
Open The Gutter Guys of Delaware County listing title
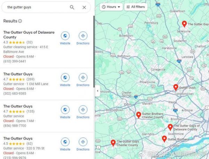[29, 35]
